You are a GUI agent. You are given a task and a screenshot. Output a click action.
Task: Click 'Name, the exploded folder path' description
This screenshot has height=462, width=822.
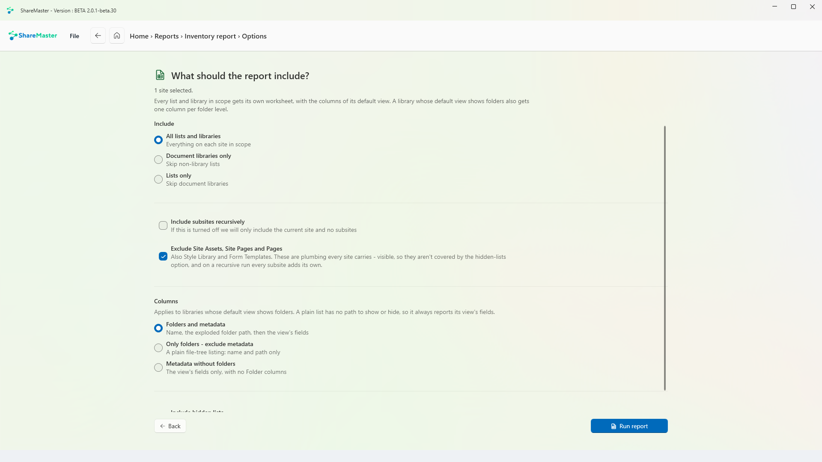[x=237, y=332]
